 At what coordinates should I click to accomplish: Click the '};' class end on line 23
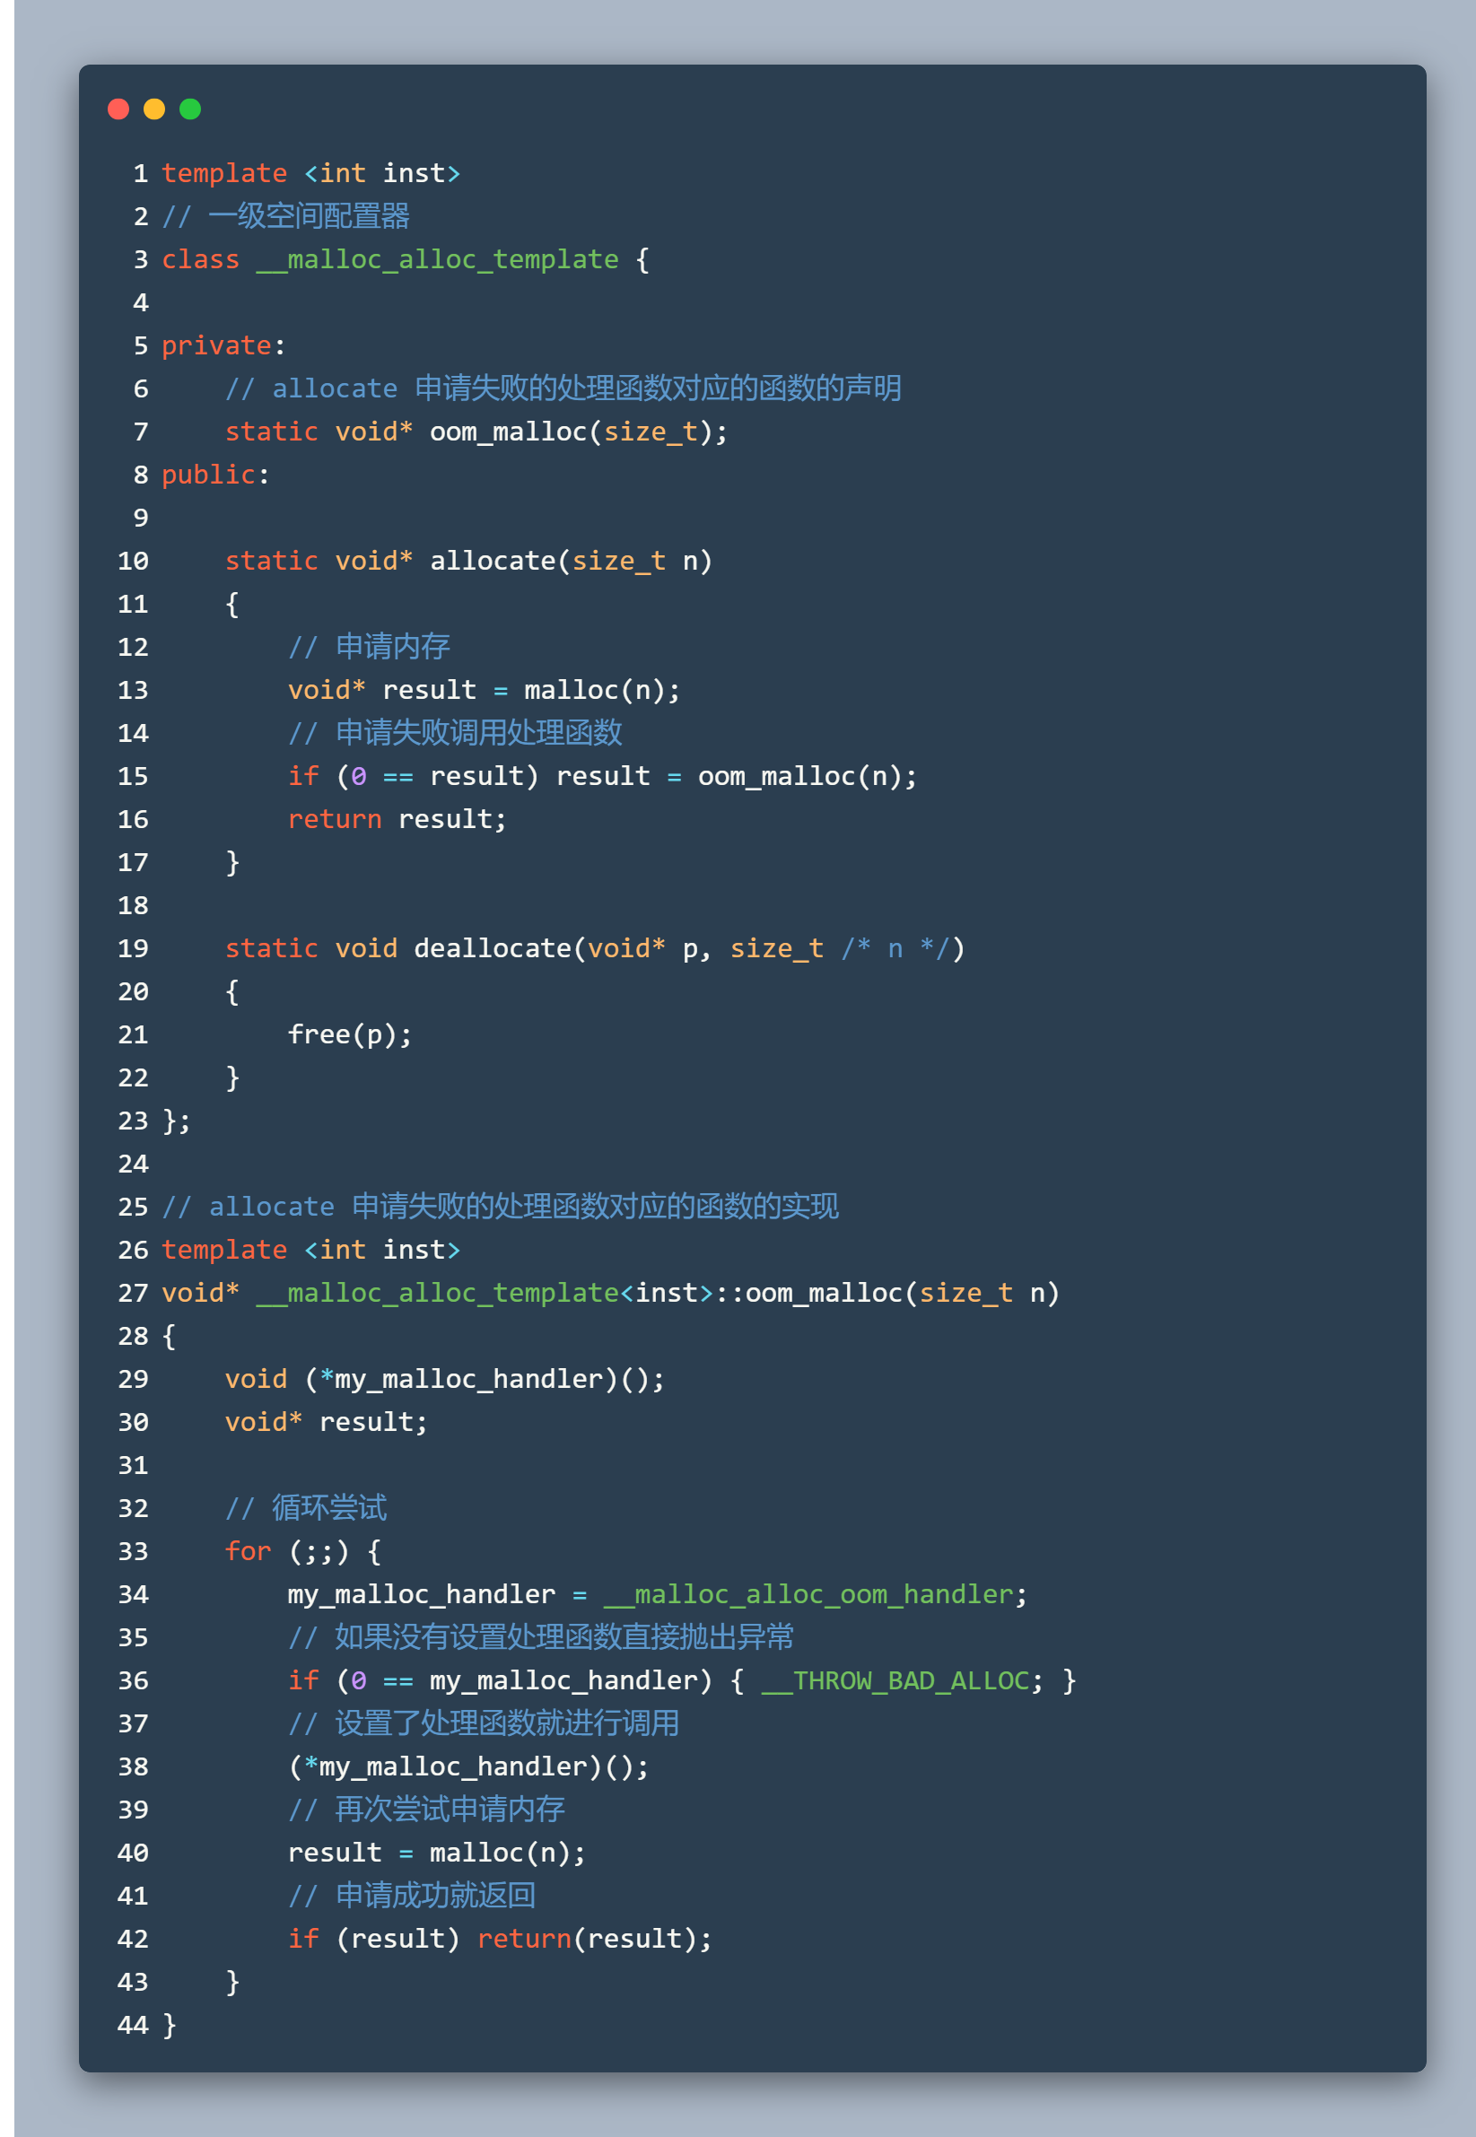(x=176, y=1121)
